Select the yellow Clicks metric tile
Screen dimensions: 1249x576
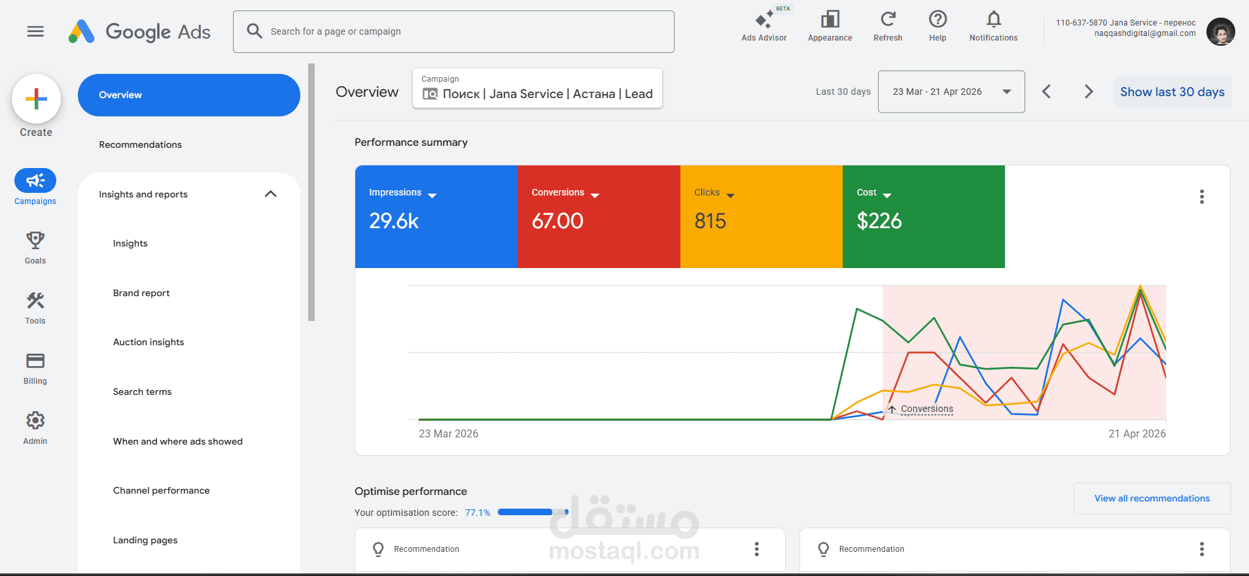tap(762, 216)
